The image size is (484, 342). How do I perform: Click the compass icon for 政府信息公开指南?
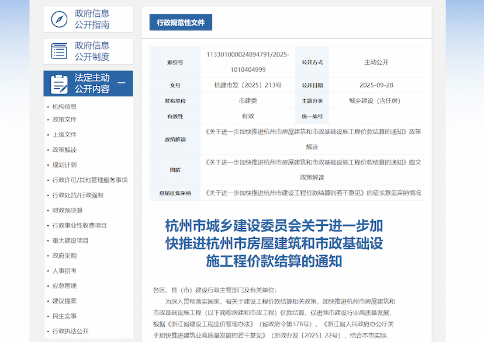(59, 19)
